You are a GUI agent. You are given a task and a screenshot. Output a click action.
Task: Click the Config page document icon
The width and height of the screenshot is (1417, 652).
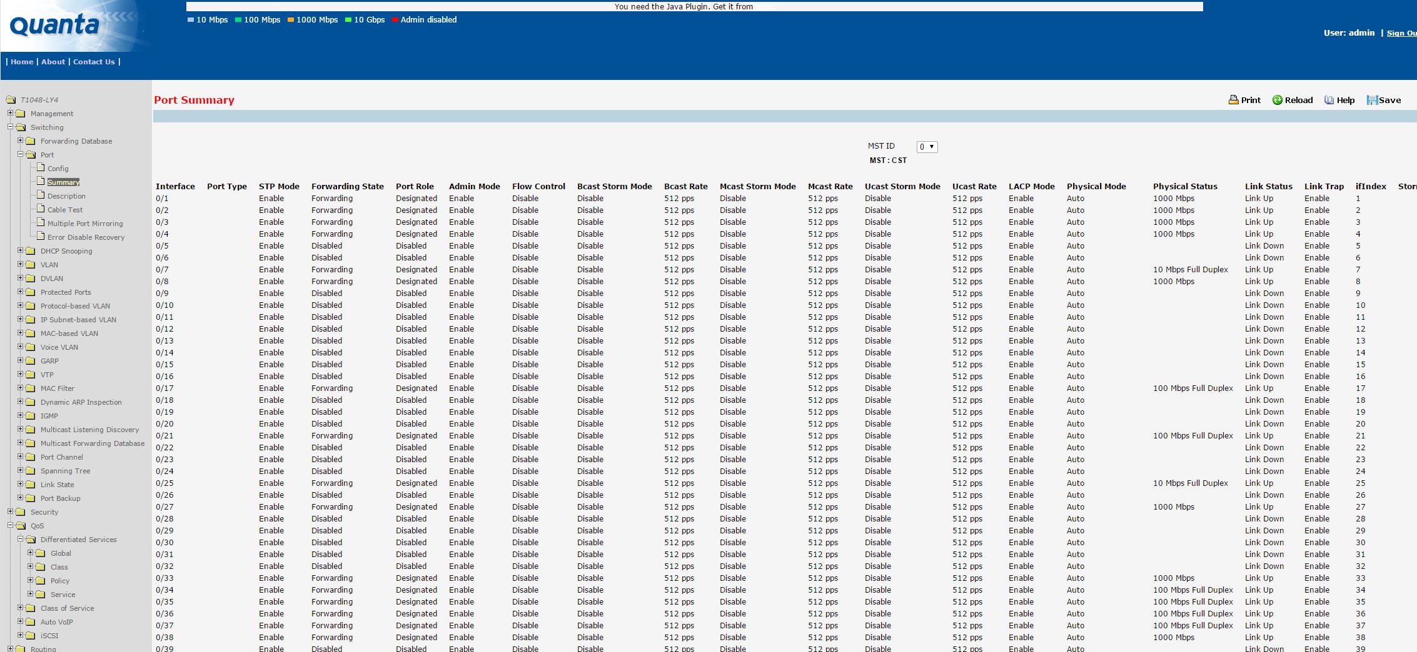pyautogui.click(x=41, y=168)
